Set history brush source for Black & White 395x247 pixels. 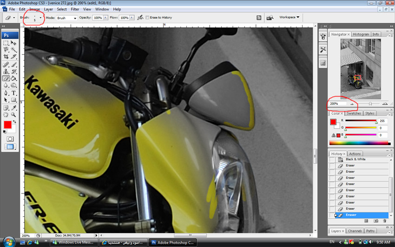(332, 160)
